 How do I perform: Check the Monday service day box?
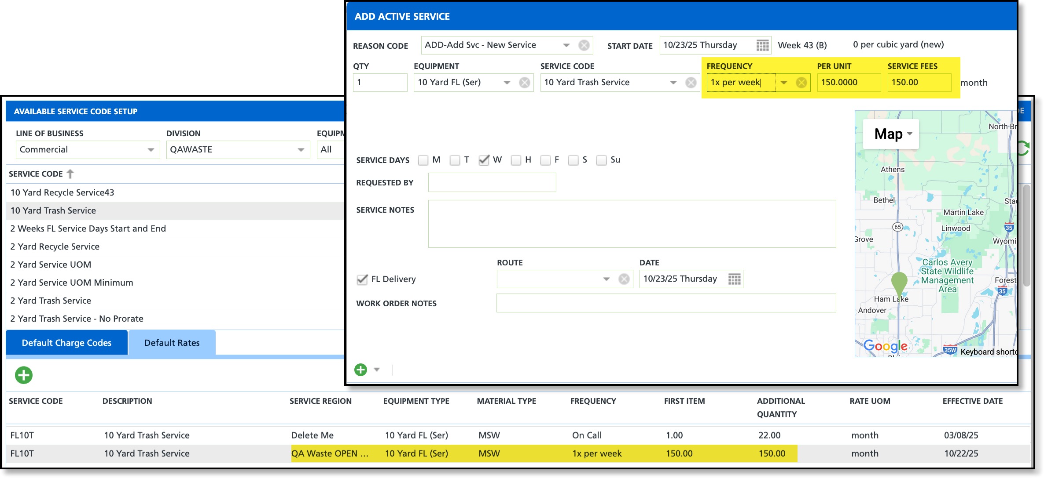coord(423,160)
